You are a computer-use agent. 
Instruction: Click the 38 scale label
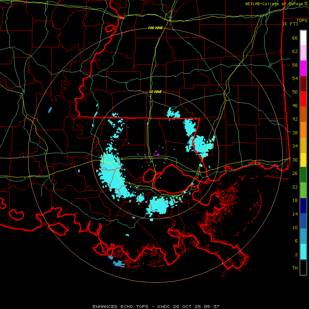click(295, 133)
